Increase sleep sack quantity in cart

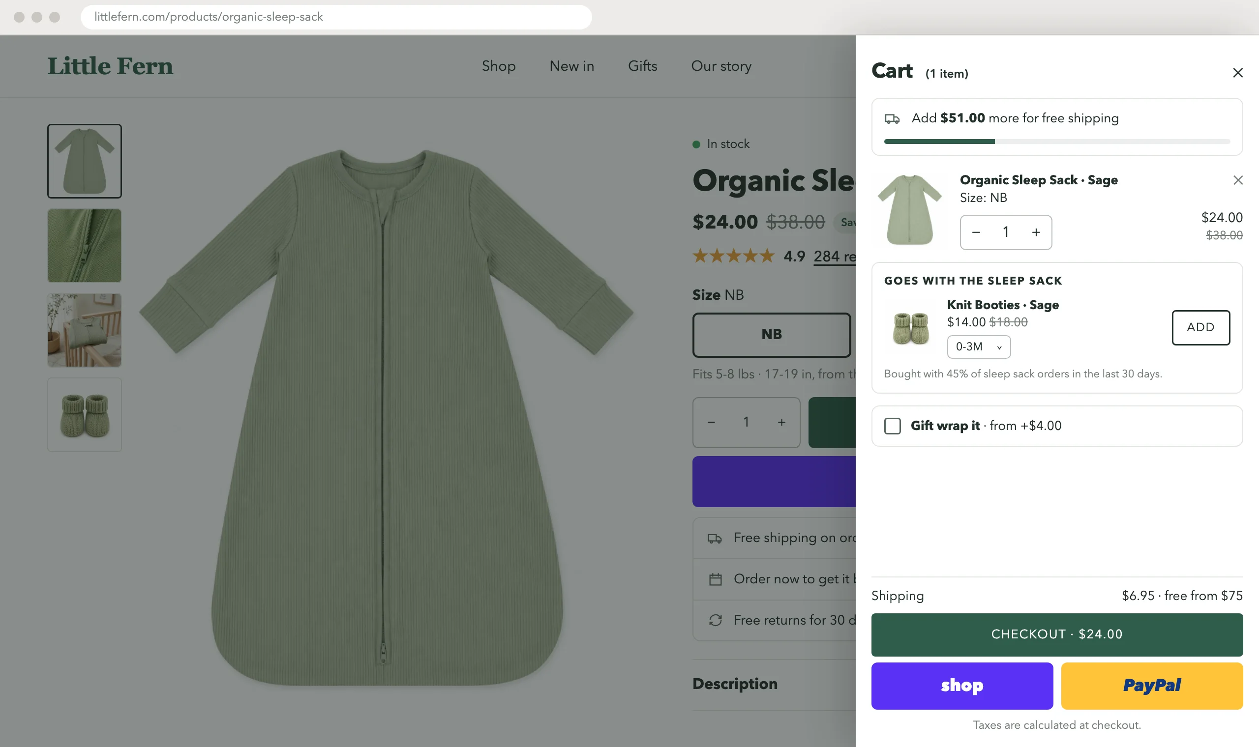[1035, 232]
